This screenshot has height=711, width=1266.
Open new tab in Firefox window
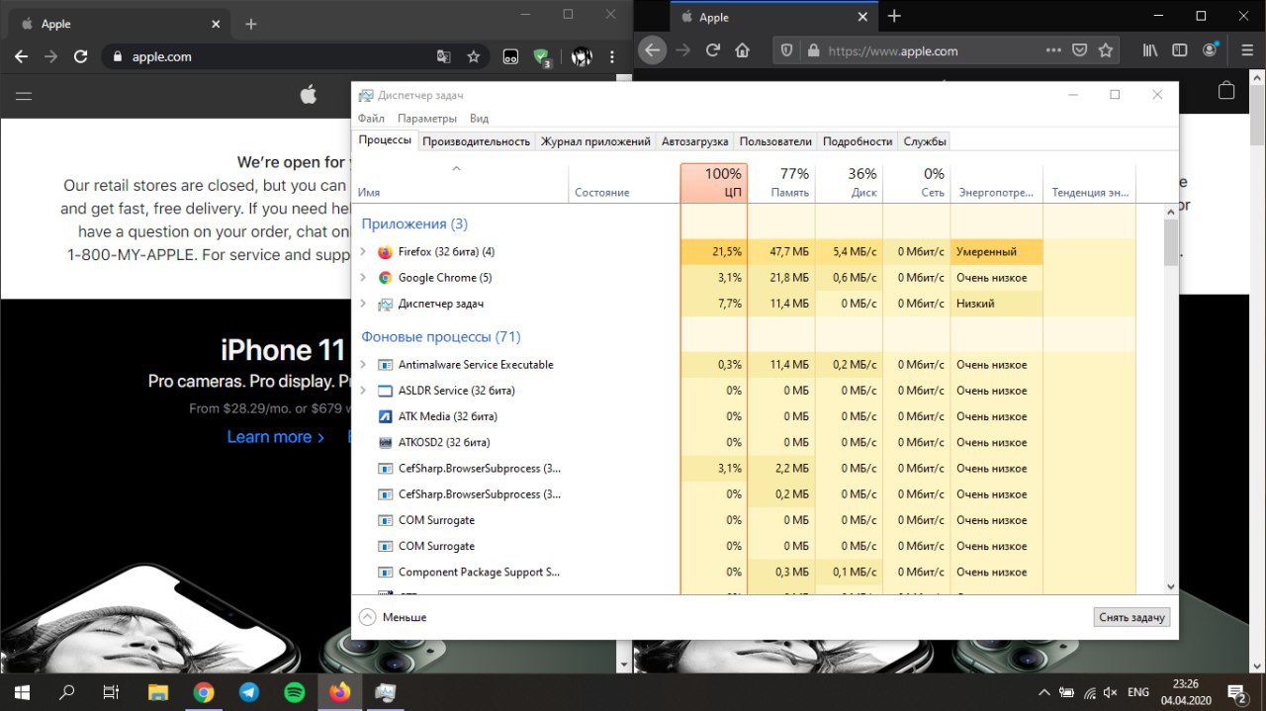pyautogui.click(x=894, y=16)
